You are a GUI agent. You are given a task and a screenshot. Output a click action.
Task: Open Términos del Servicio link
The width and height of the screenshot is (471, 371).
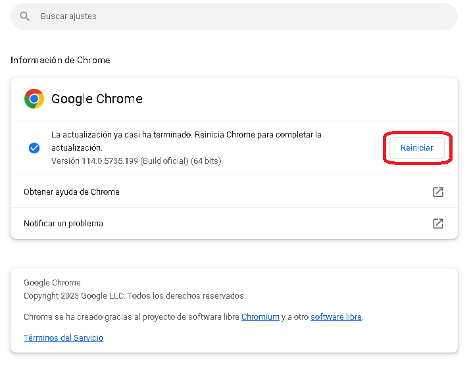[x=63, y=338]
